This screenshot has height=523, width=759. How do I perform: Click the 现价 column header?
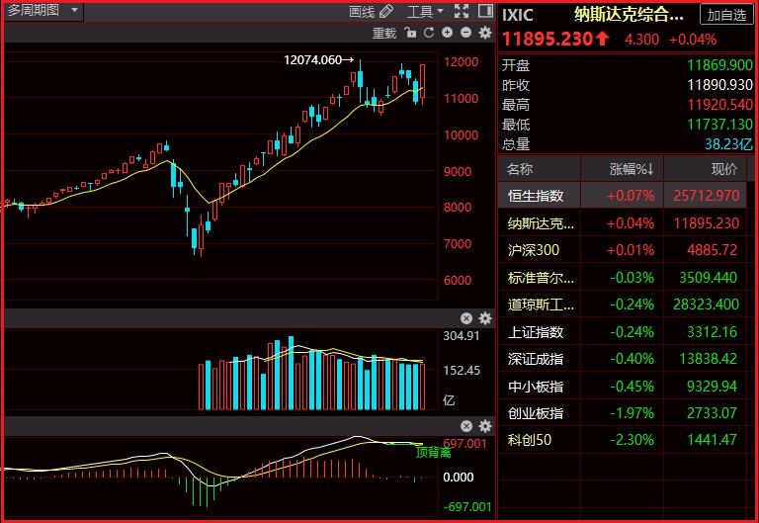pyautogui.click(x=723, y=169)
